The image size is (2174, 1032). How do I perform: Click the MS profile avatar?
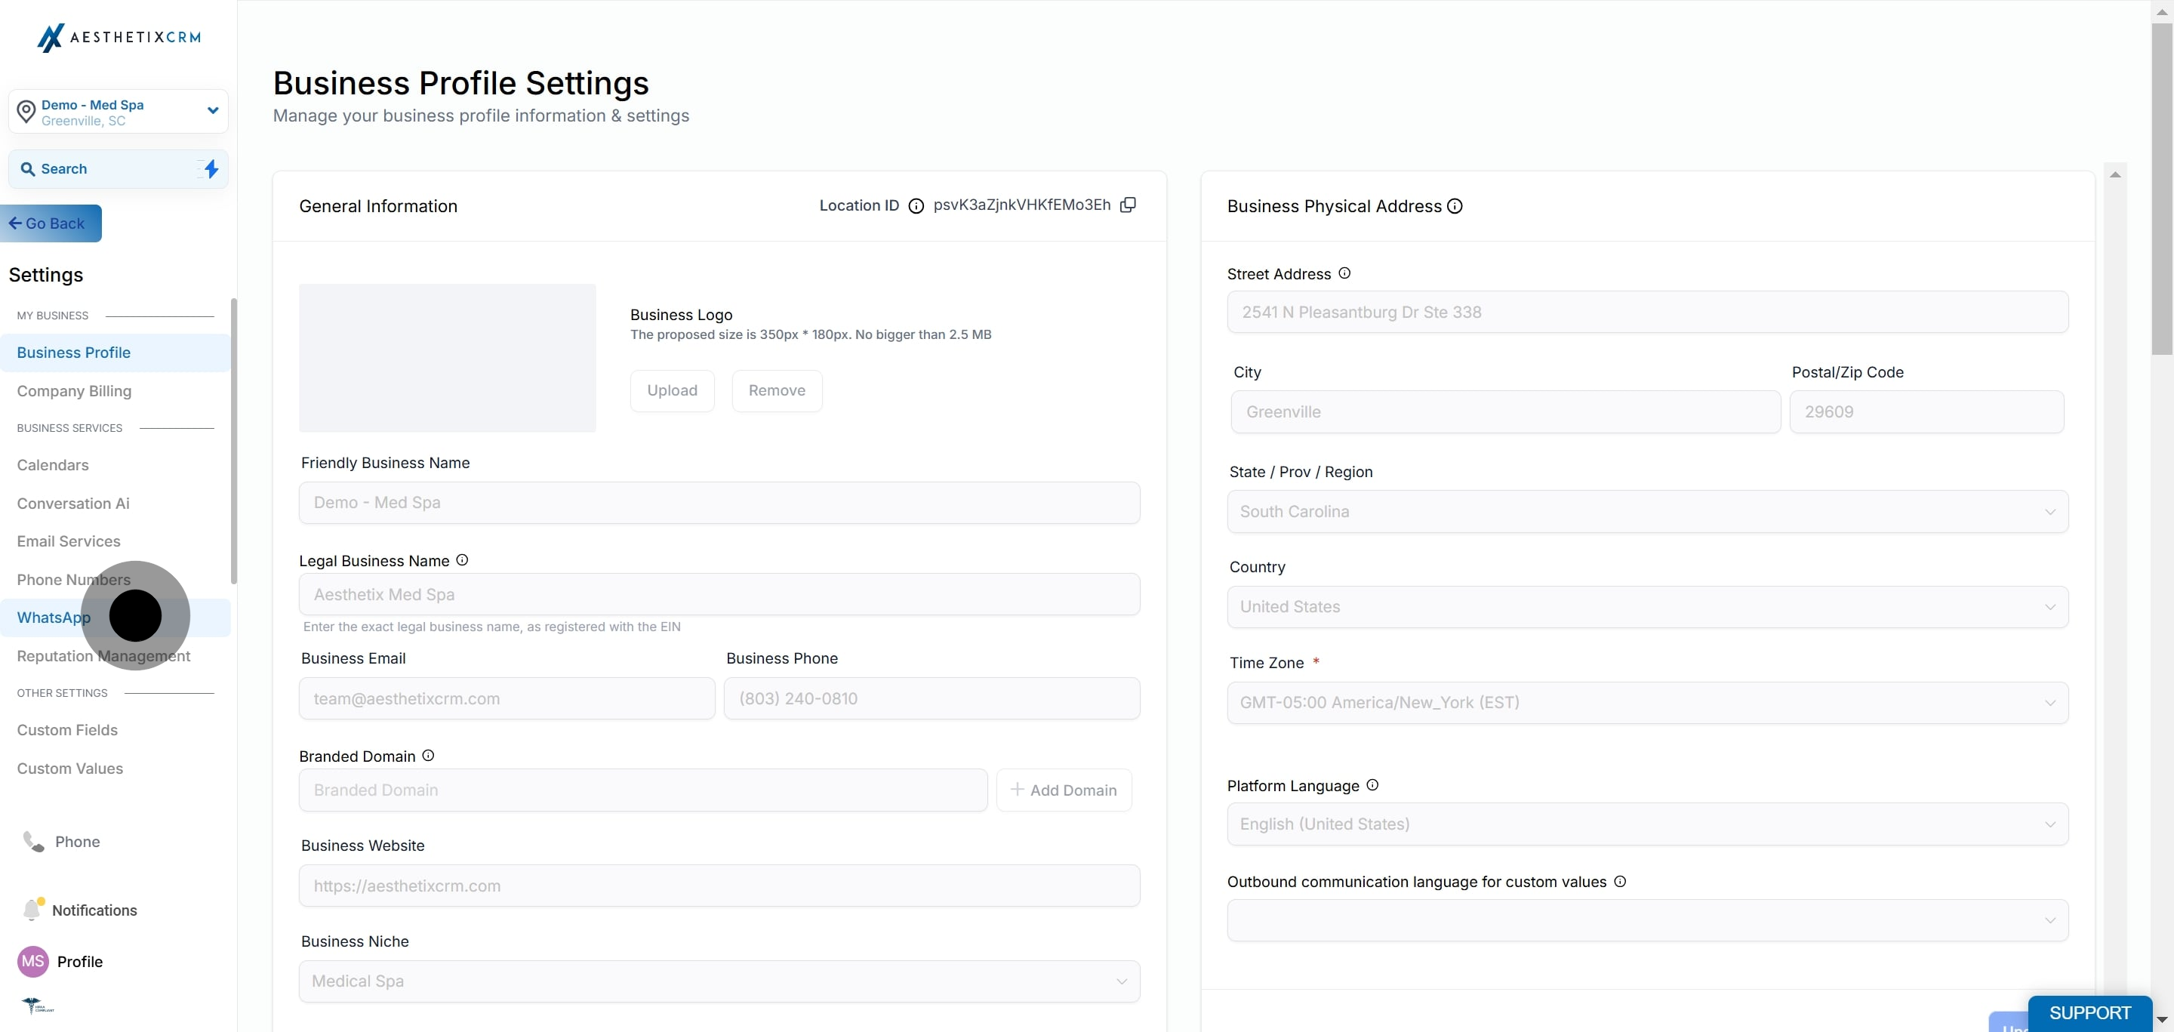tap(33, 961)
